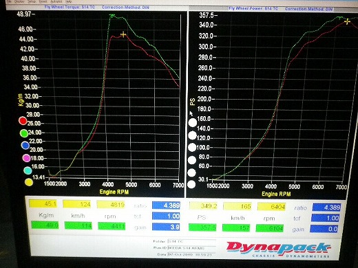Open the Help menu
Image resolution: width=358 pixels, height=268 pixels.
tap(69, 1)
